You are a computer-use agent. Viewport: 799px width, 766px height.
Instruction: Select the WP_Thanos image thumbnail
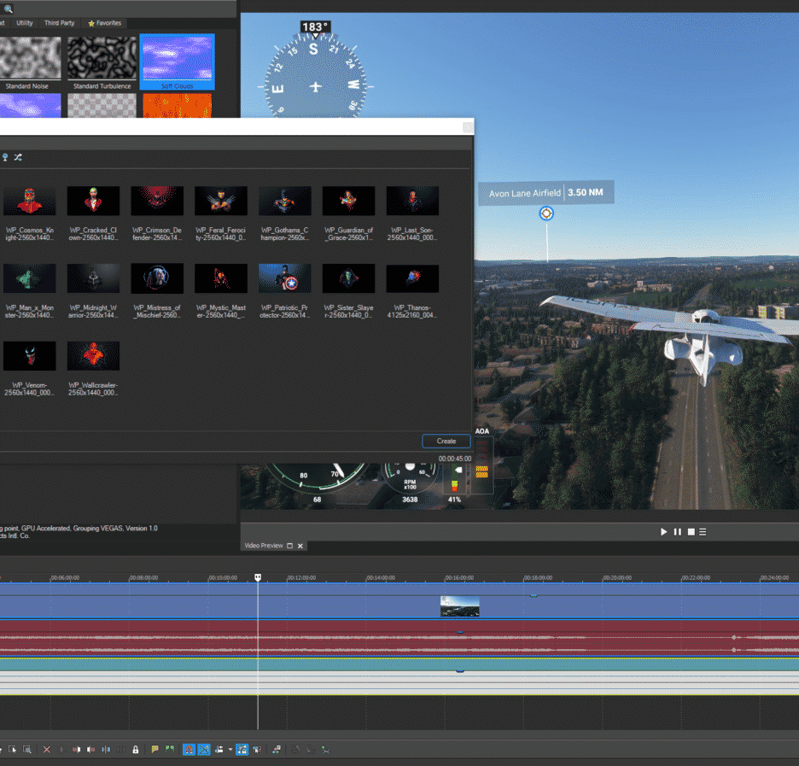click(412, 278)
